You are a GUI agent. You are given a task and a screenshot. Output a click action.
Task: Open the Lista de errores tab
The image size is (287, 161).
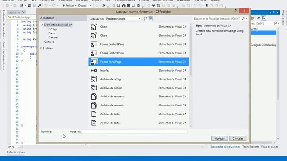pos(16,152)
